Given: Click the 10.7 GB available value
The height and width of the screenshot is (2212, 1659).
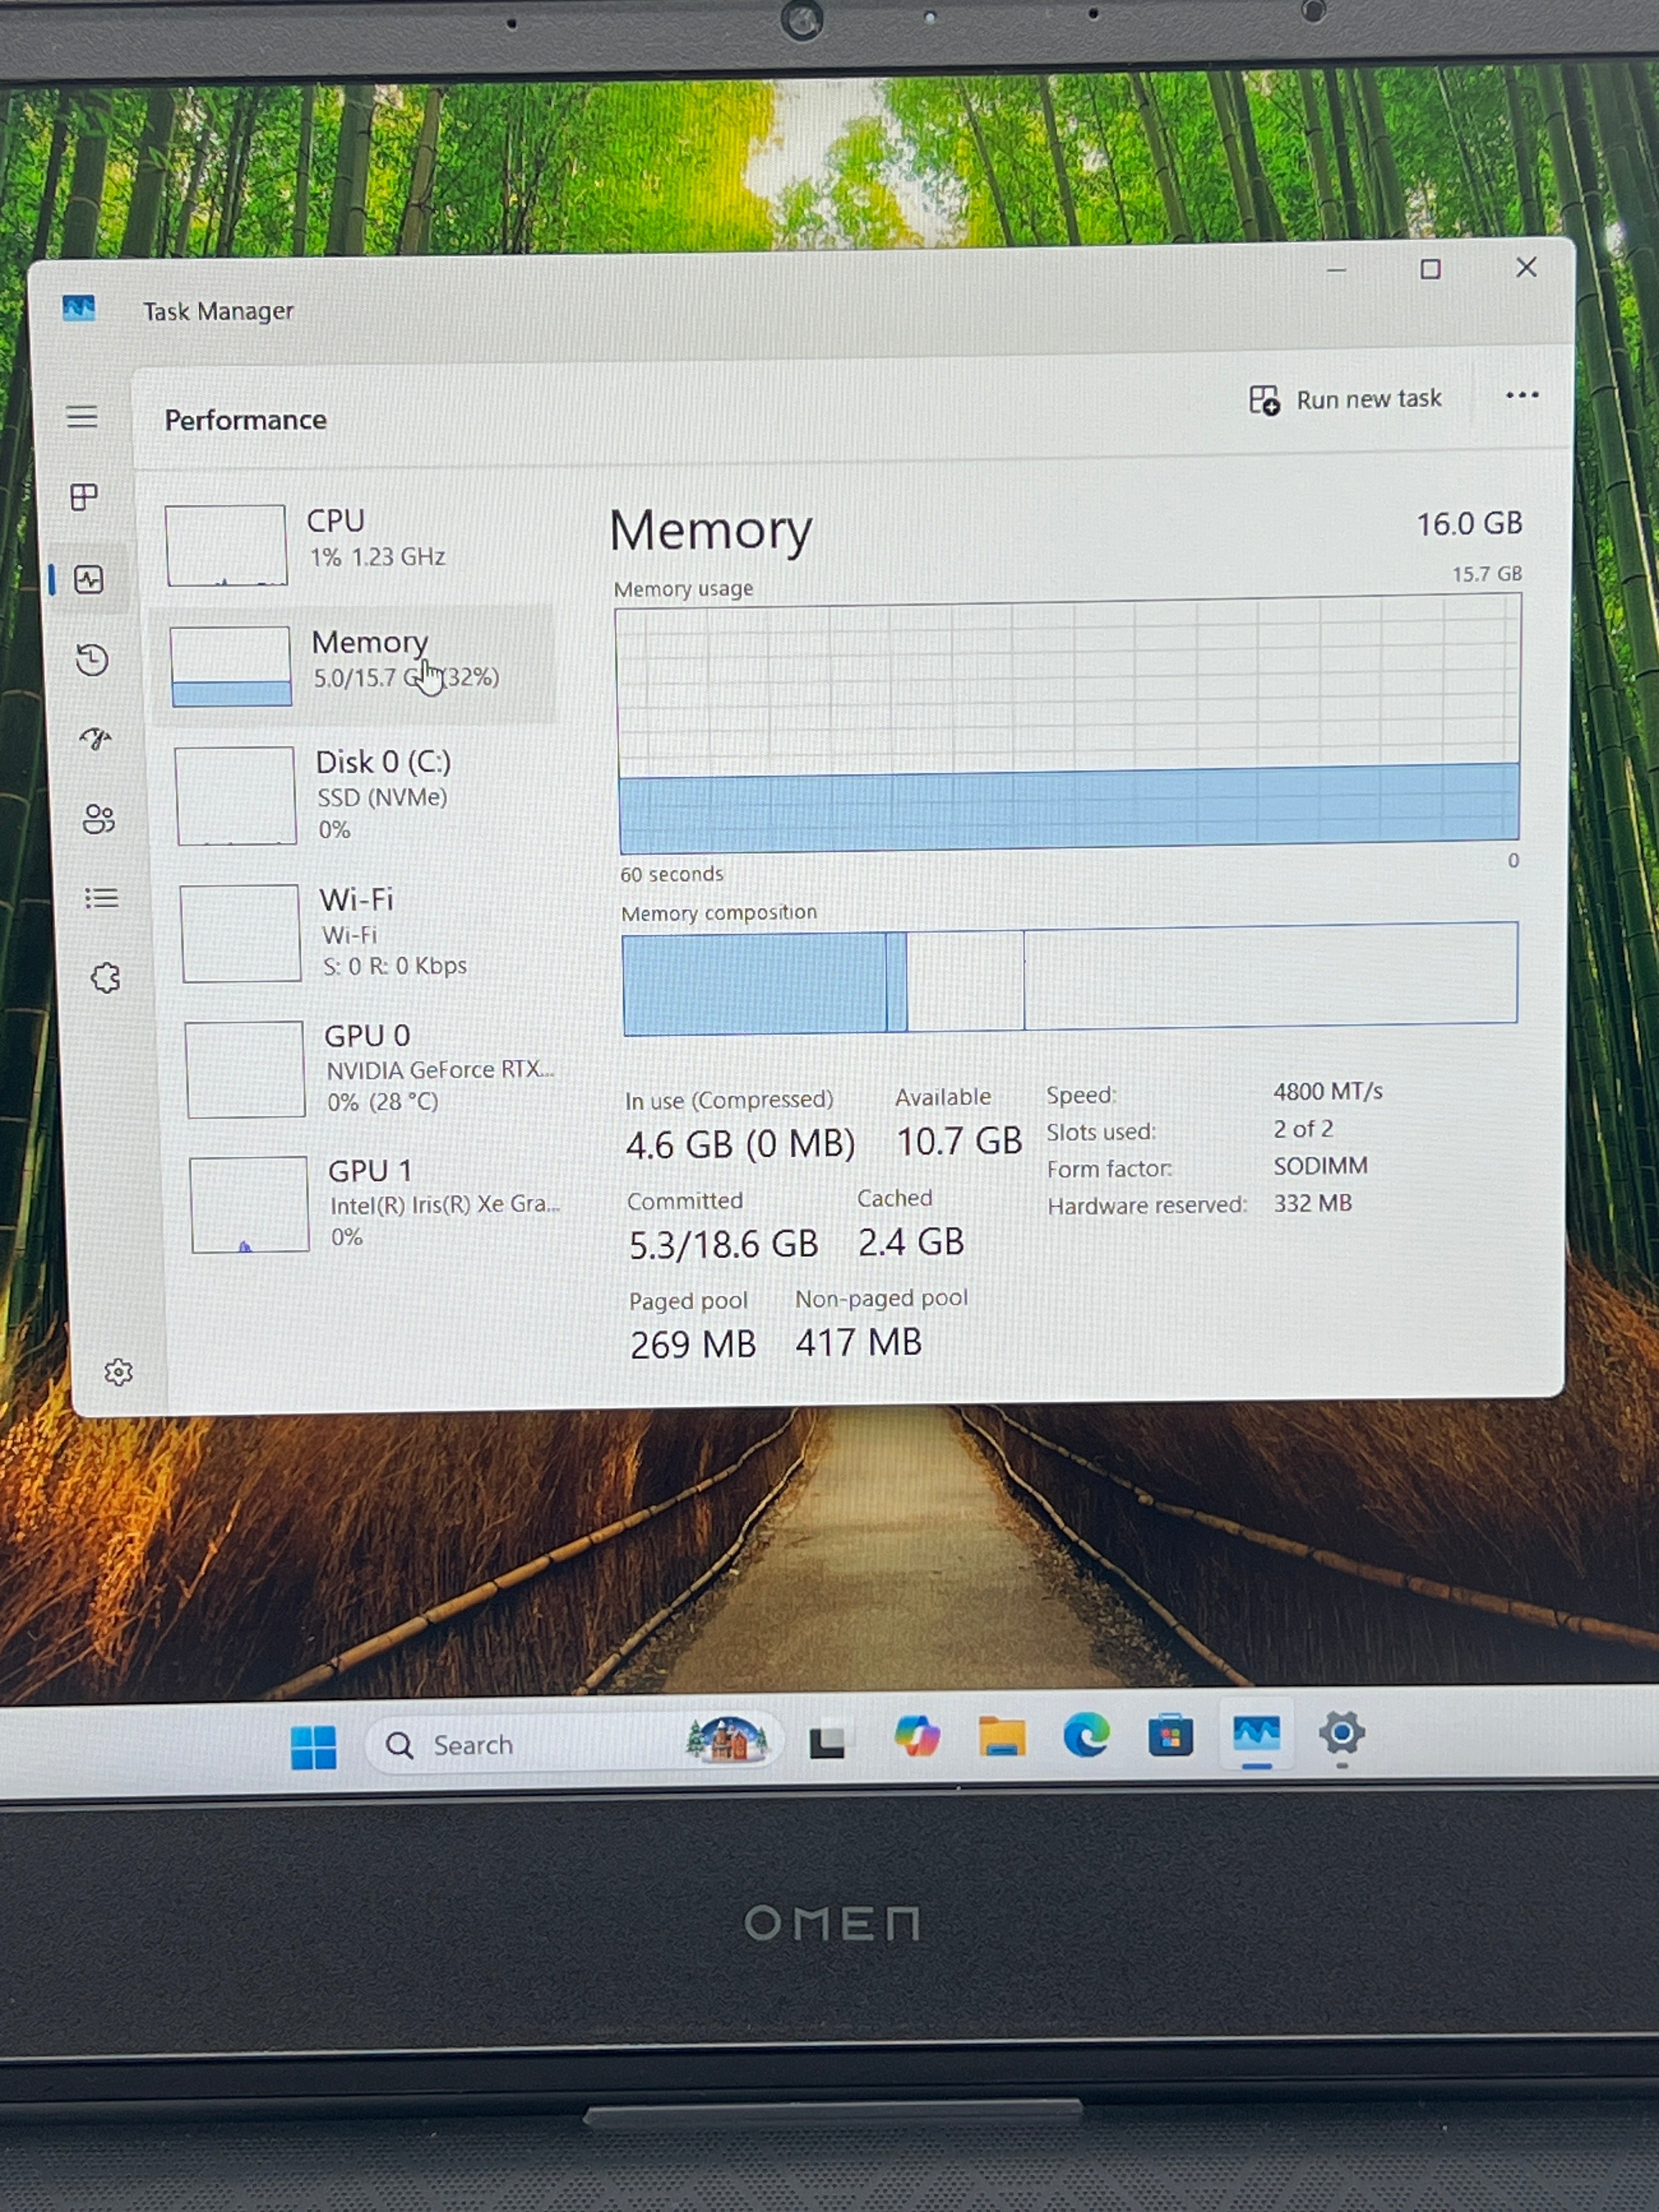Looking at the screenshot, I should click(x=959, y=1141).
